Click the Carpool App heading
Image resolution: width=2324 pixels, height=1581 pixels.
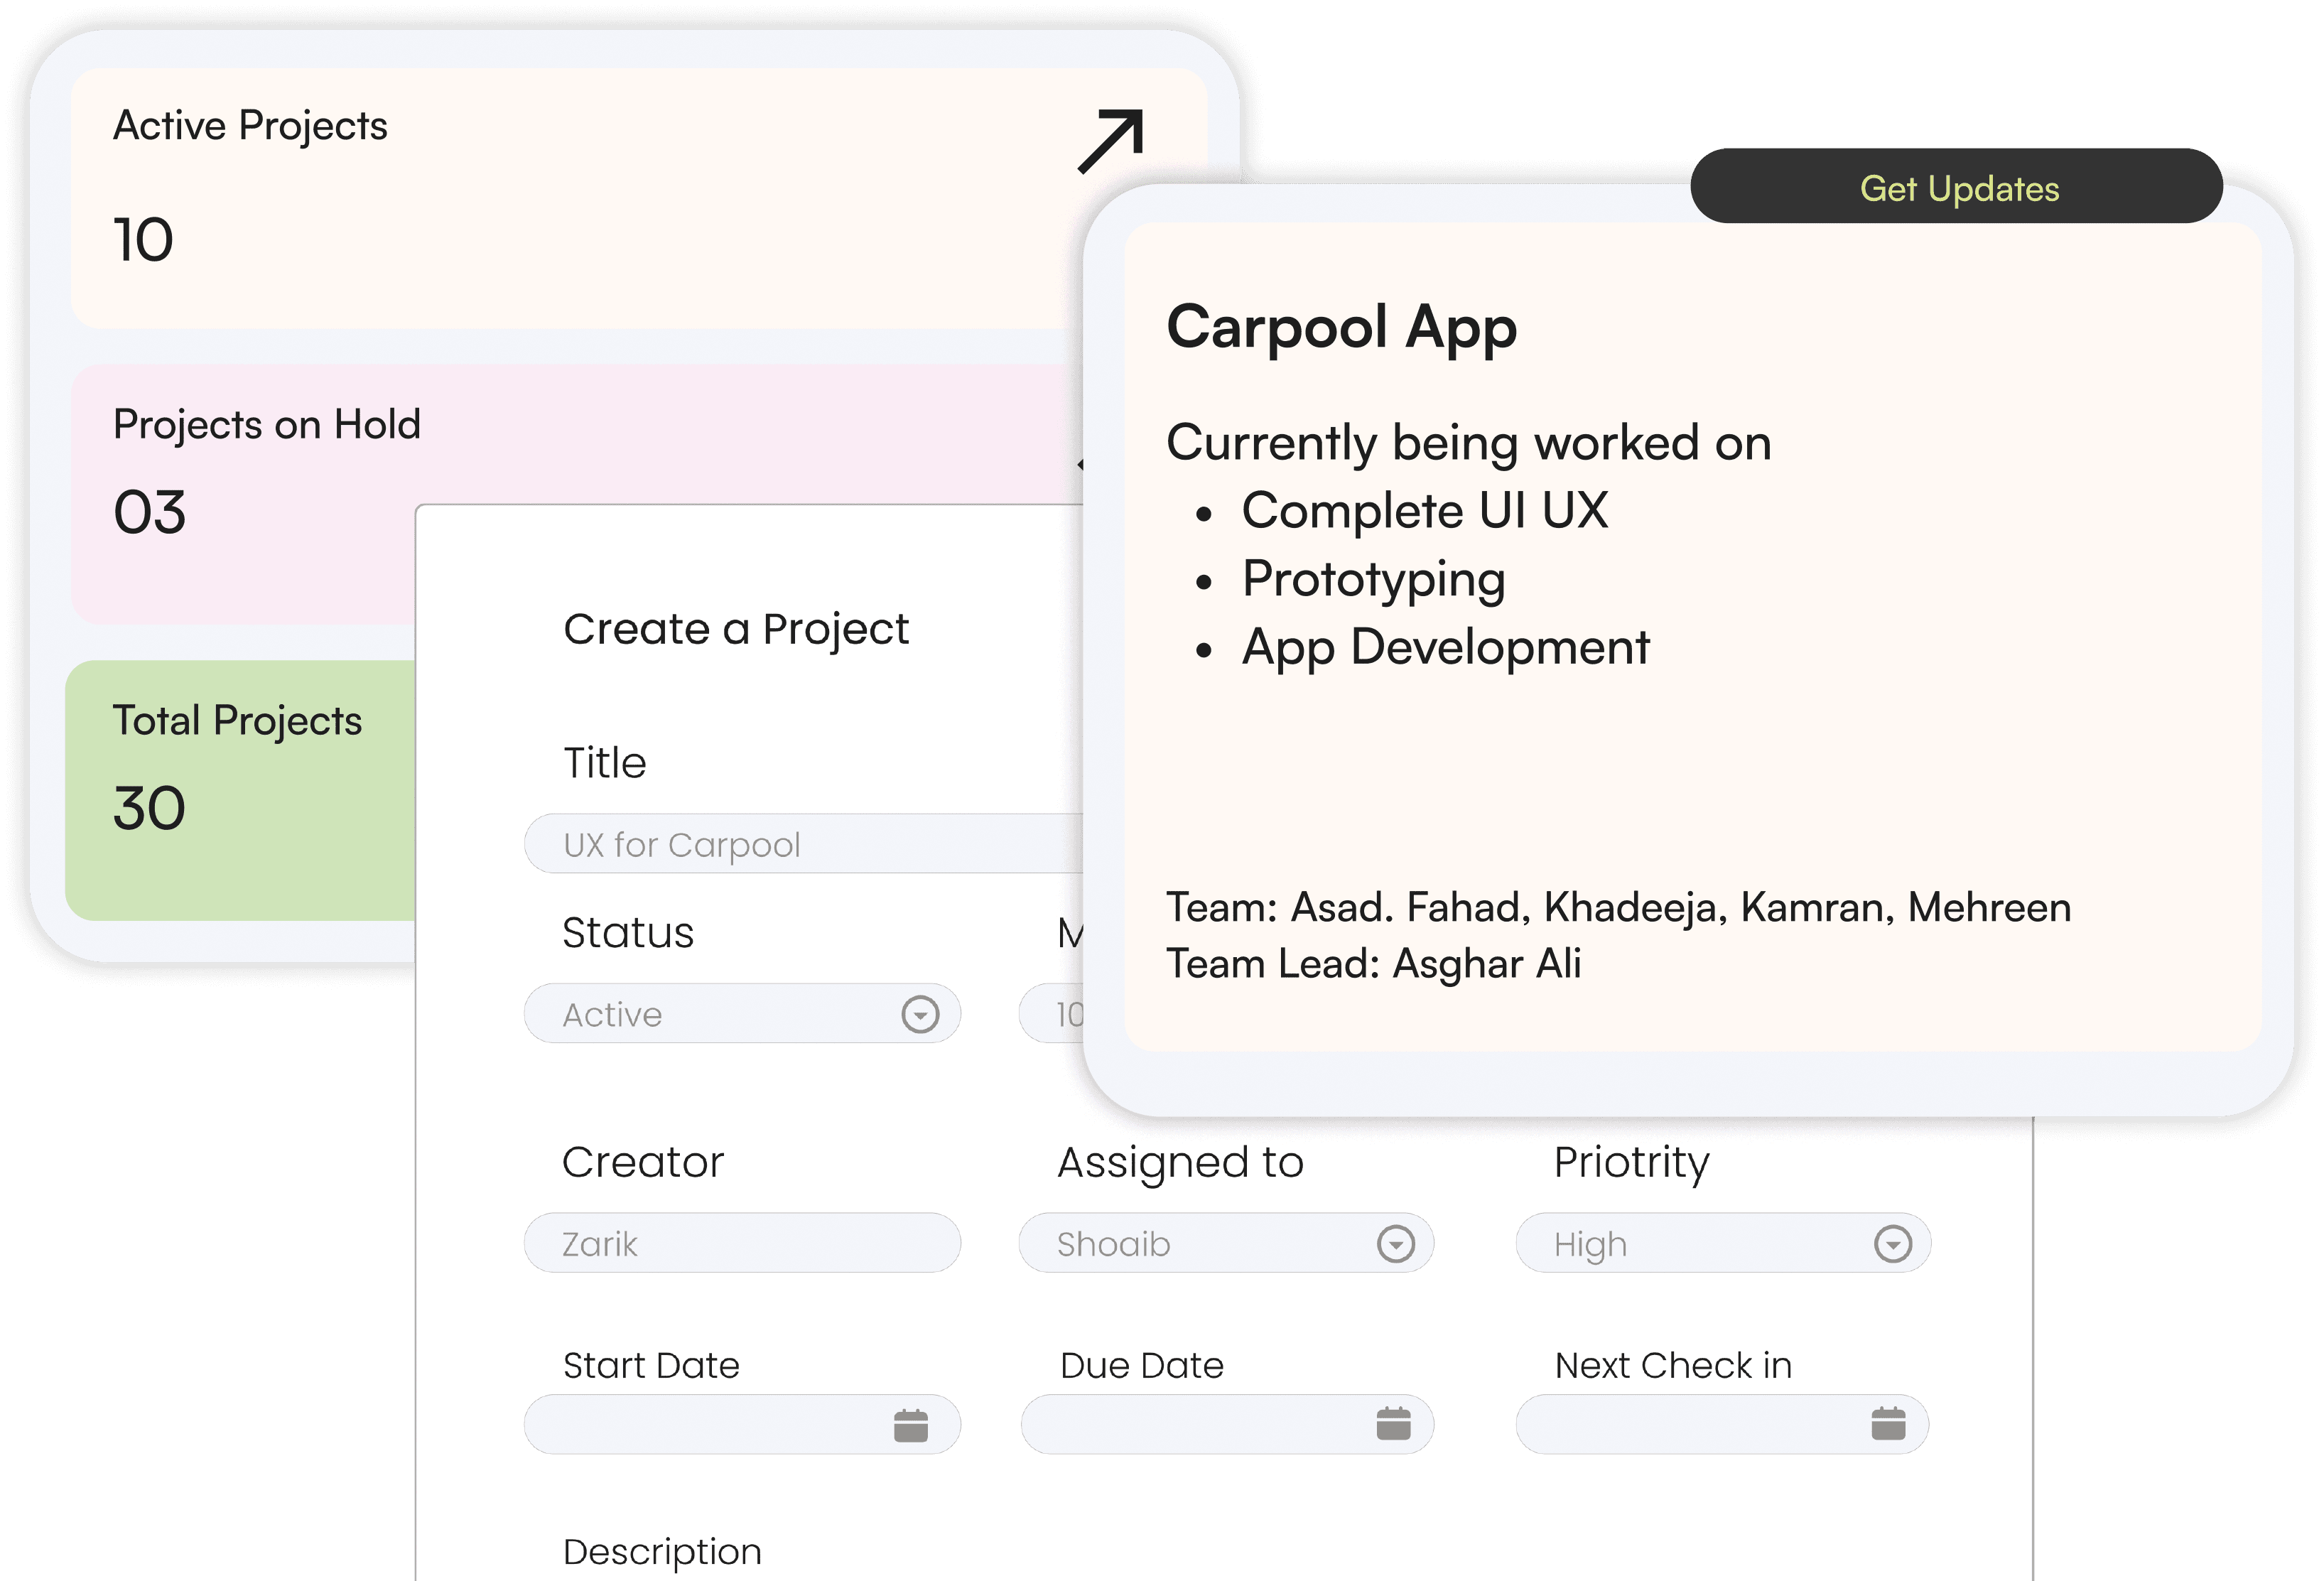click(1341, 327)
